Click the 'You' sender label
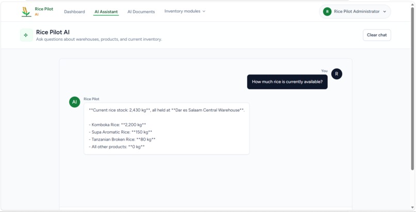The height and width of the screenshot is (212, 416). tap(324, 71)
